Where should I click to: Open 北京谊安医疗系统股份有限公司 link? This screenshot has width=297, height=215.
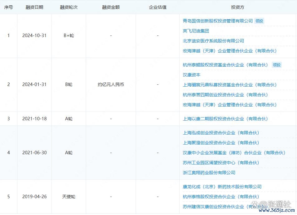pyautogui.click(x=213, y=41)
